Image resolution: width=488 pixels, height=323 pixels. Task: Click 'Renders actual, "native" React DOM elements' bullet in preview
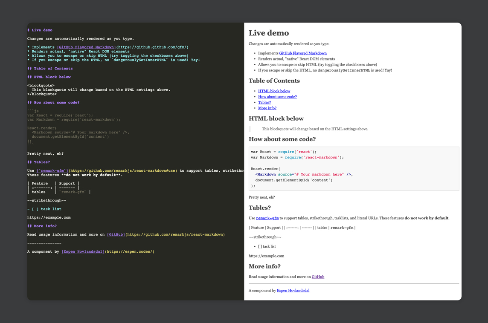point(296,59)
